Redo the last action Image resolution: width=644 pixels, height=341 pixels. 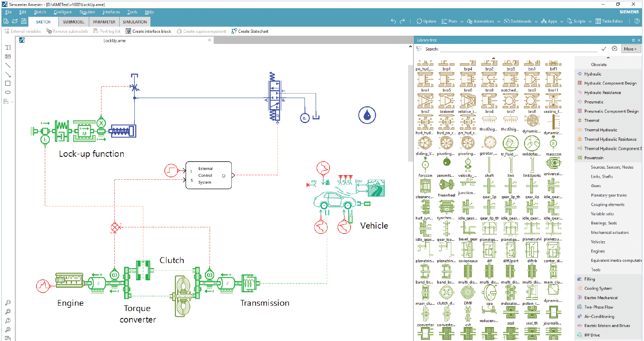[402, 21]
